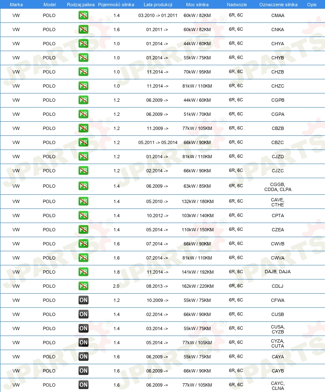The image size is (325, 392).
Task: Click production date 08.2013 ->
Action: coord(157,286)
